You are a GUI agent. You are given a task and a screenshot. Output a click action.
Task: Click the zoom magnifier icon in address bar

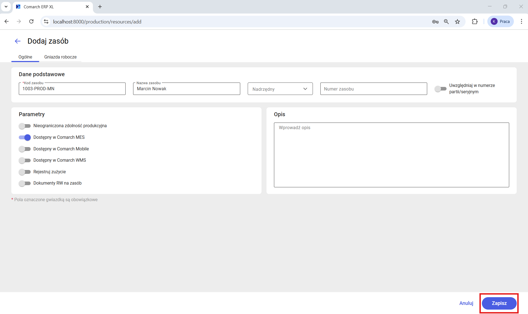446,22
